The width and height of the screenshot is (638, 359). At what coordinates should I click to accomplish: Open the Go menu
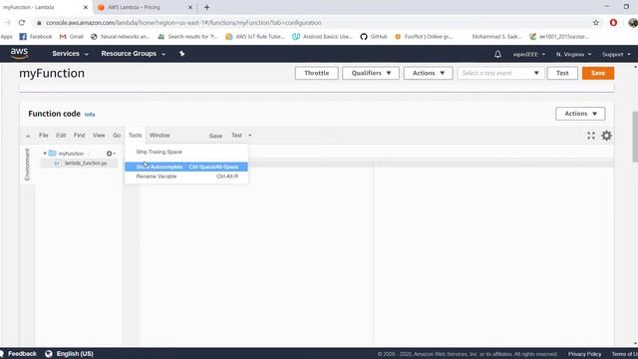click(117, 136)
